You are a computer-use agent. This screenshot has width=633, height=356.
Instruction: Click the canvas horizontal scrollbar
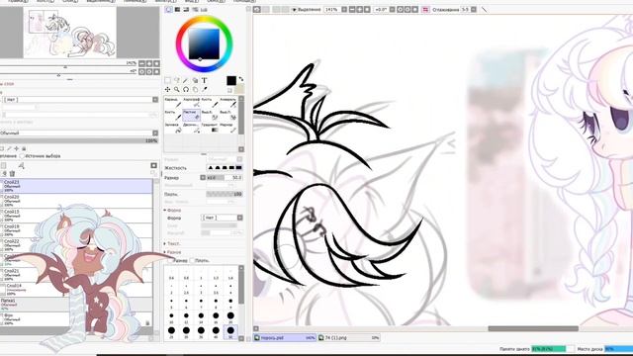pyautogui.click(x=533, y=328)
